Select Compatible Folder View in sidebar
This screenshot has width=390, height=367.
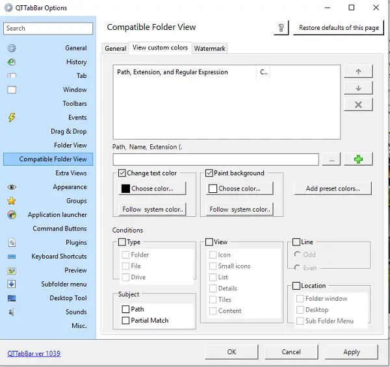(48, 159)
